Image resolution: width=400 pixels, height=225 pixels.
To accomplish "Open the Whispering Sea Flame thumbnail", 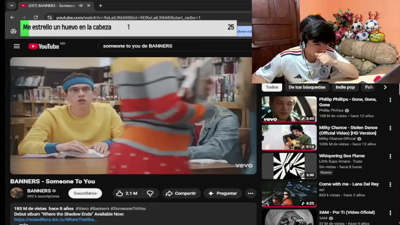I will pos(289,166).
